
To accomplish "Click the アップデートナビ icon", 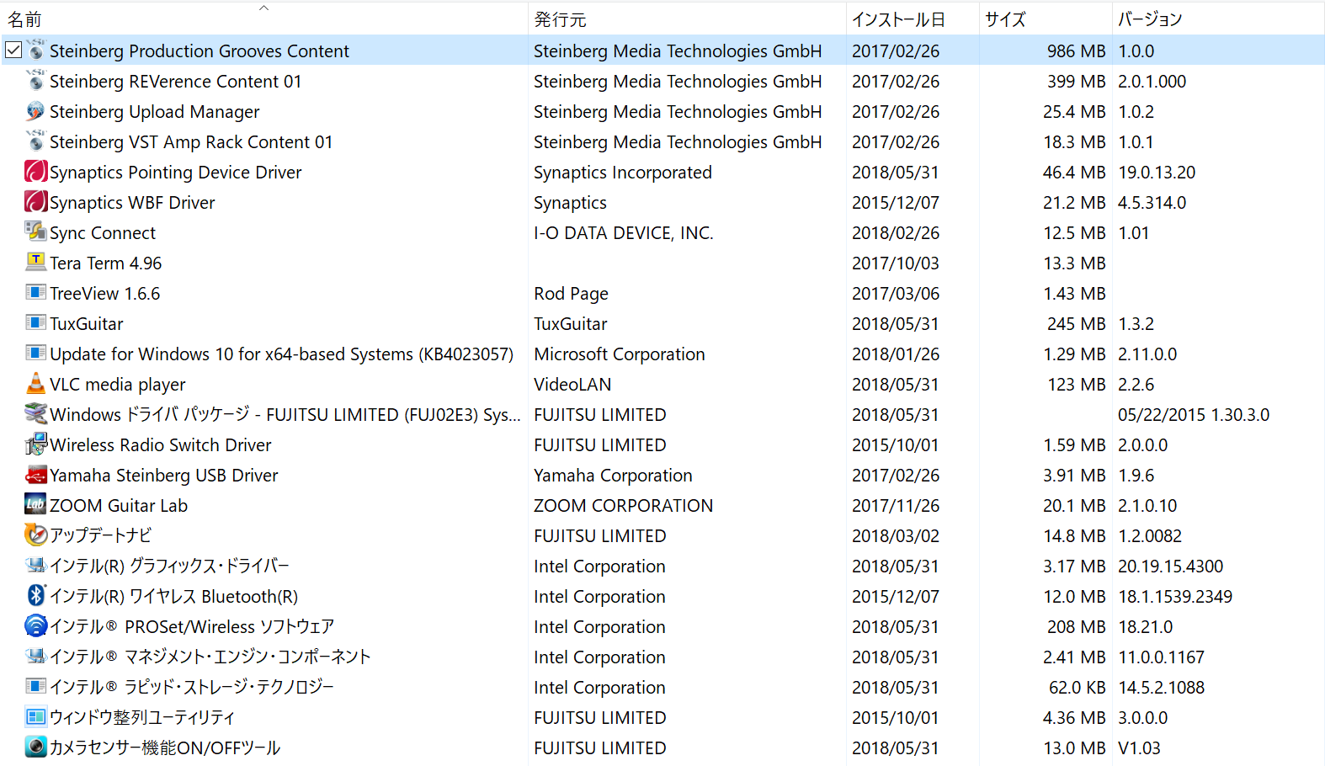I will [35, 535].
